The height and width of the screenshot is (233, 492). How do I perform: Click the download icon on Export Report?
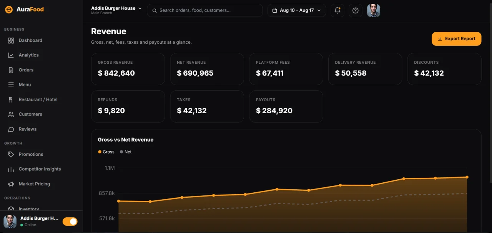440,39
